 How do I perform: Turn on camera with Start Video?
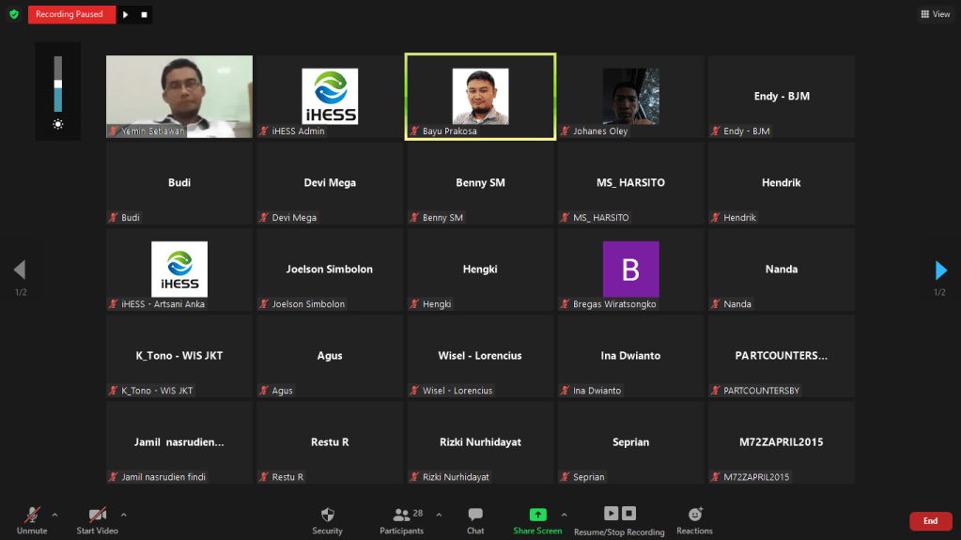click(97, 520)
